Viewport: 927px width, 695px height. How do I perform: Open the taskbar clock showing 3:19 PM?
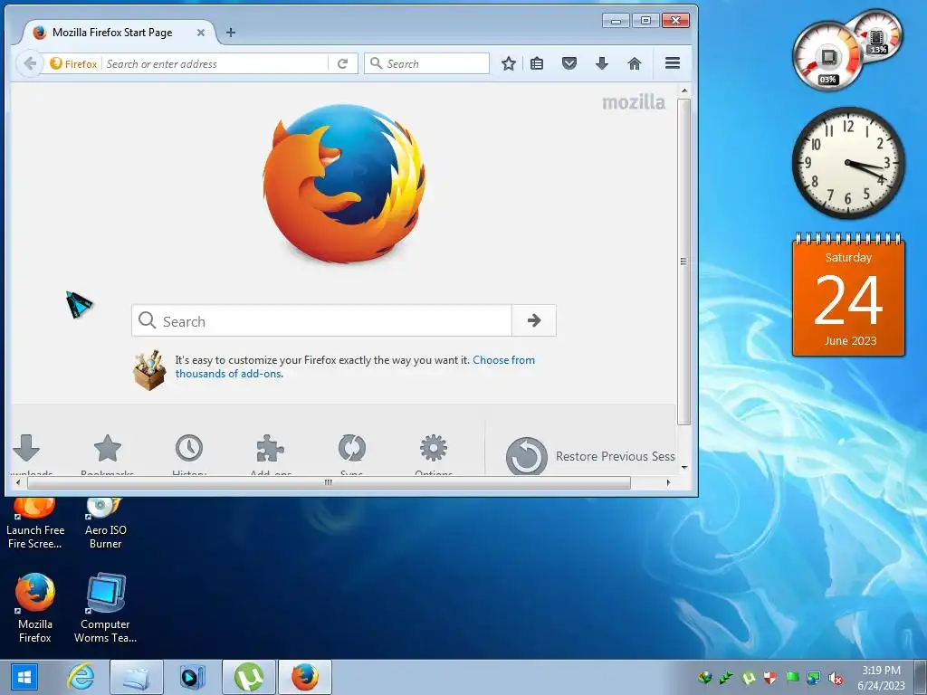[x=881, y=678]
